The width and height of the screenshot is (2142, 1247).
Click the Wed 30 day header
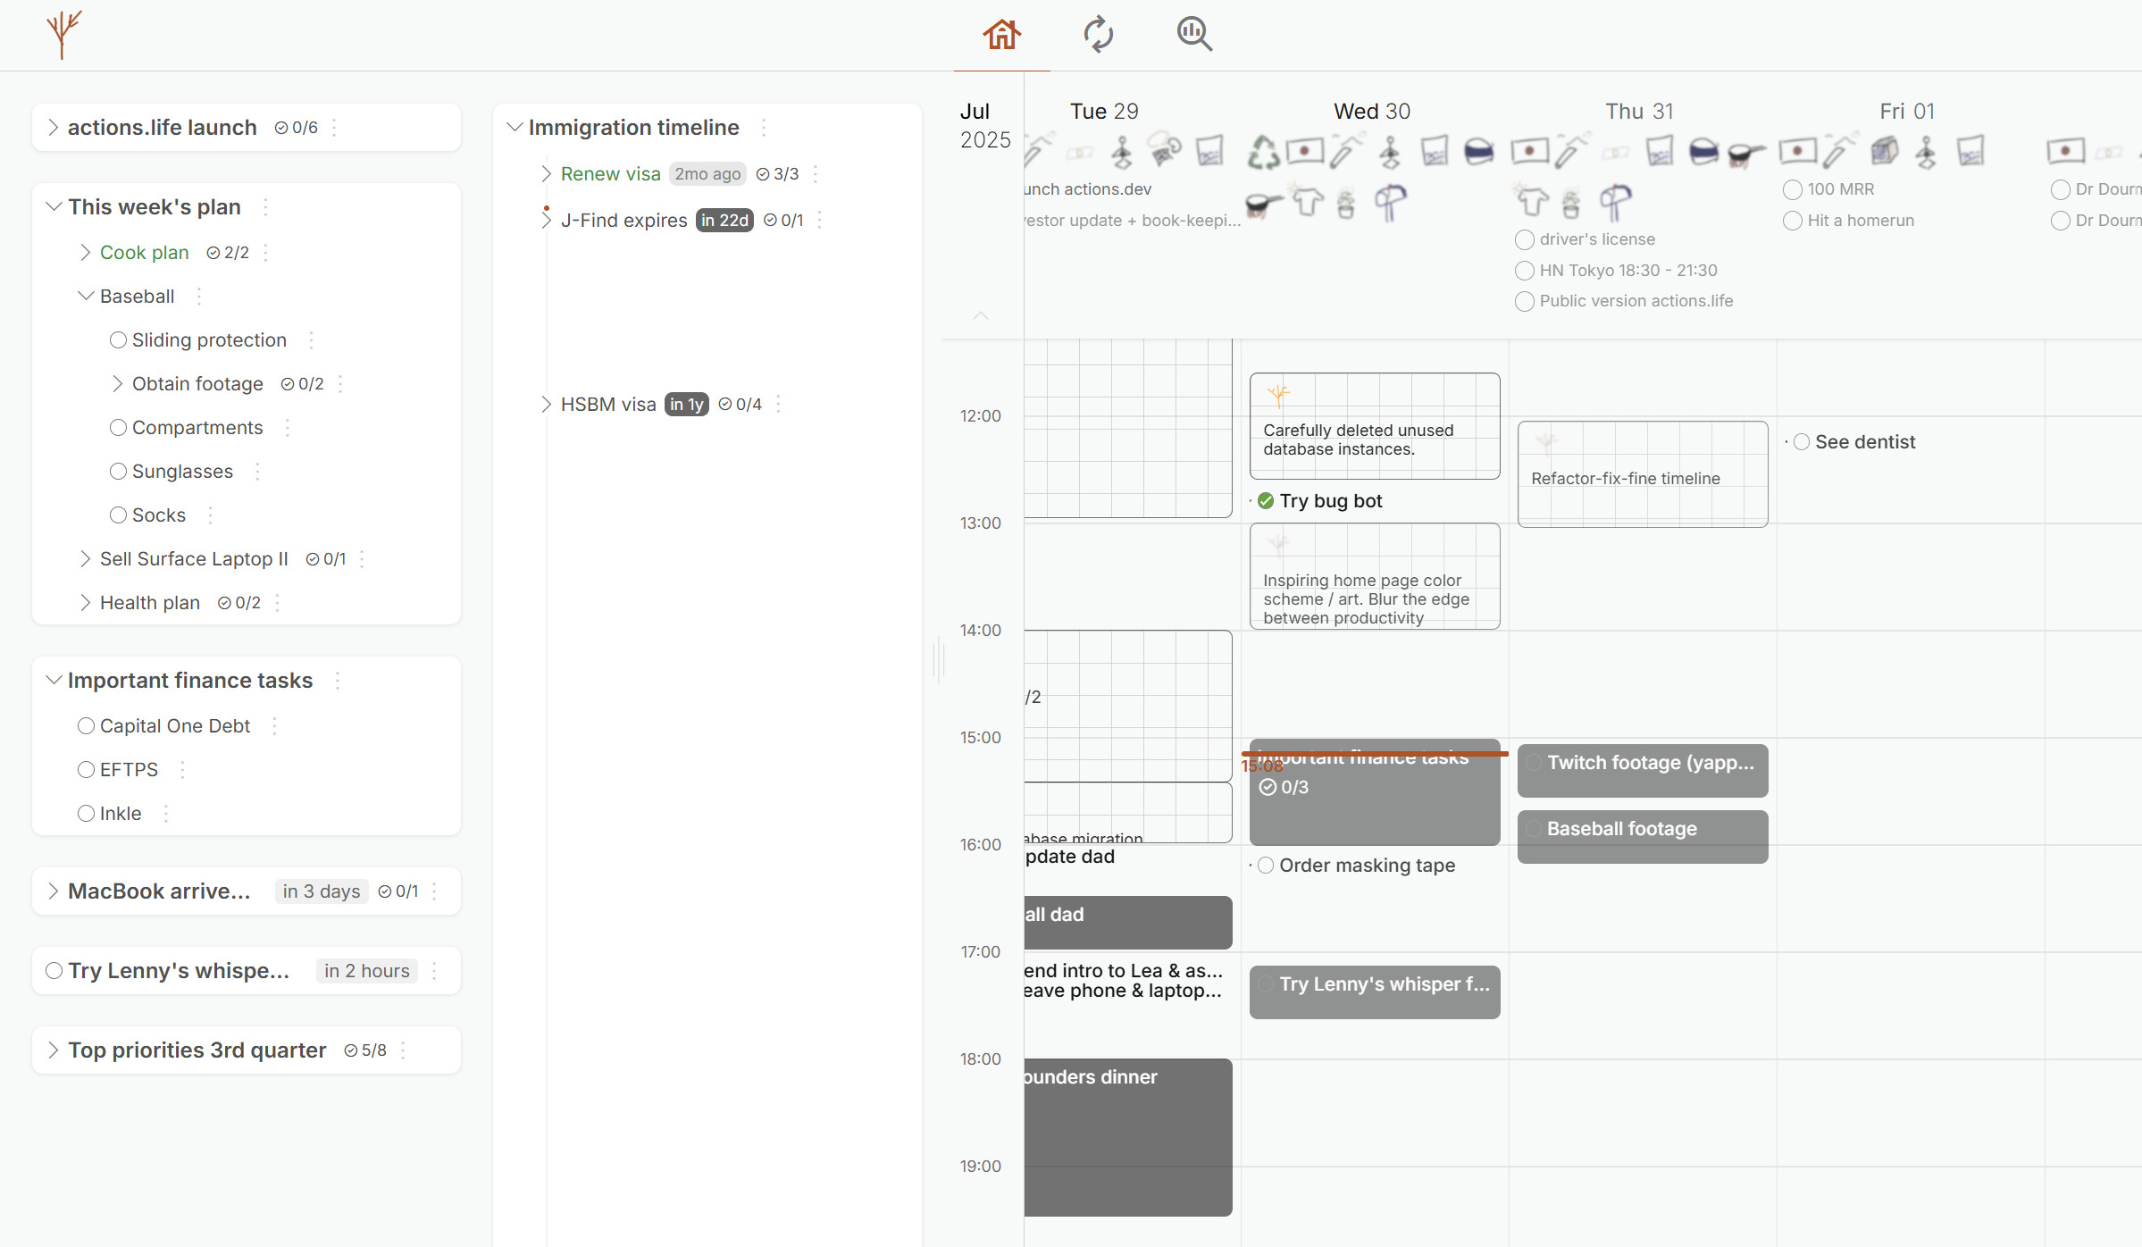point(1372,111)
